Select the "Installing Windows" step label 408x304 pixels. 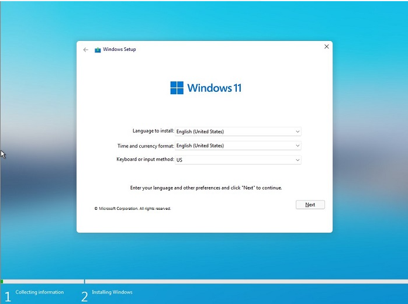click(x=112, y=292)
